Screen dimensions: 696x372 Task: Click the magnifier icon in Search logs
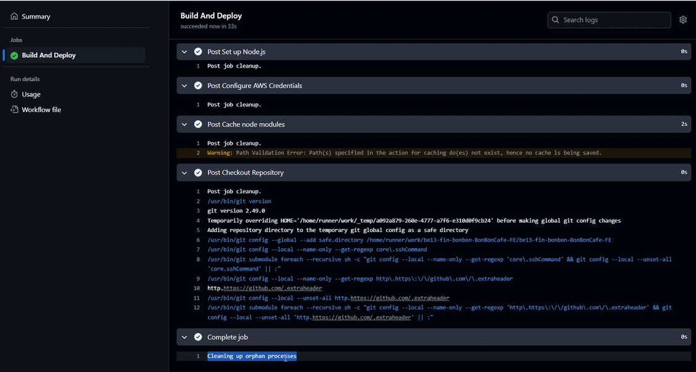point(556,20)
